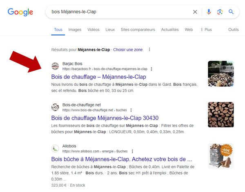This screenshot has height=192, width=245.
Task: Click the Barjac Bois site favicon
Action: [x=55, y=66]
